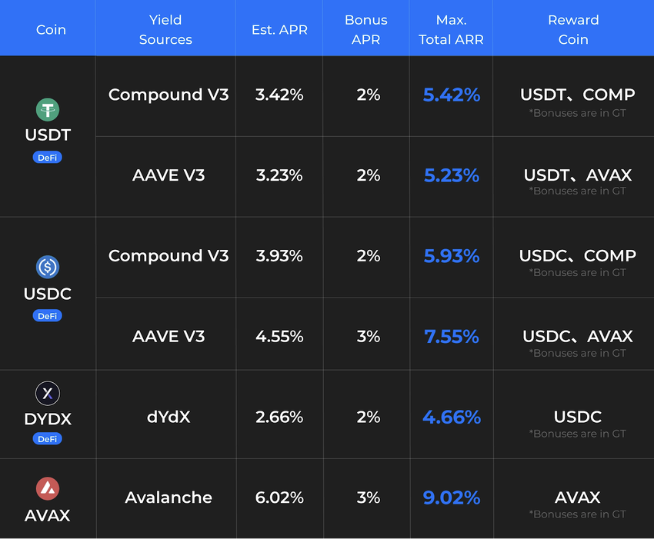Click the USDT Tether coin icon

(48, 109)
